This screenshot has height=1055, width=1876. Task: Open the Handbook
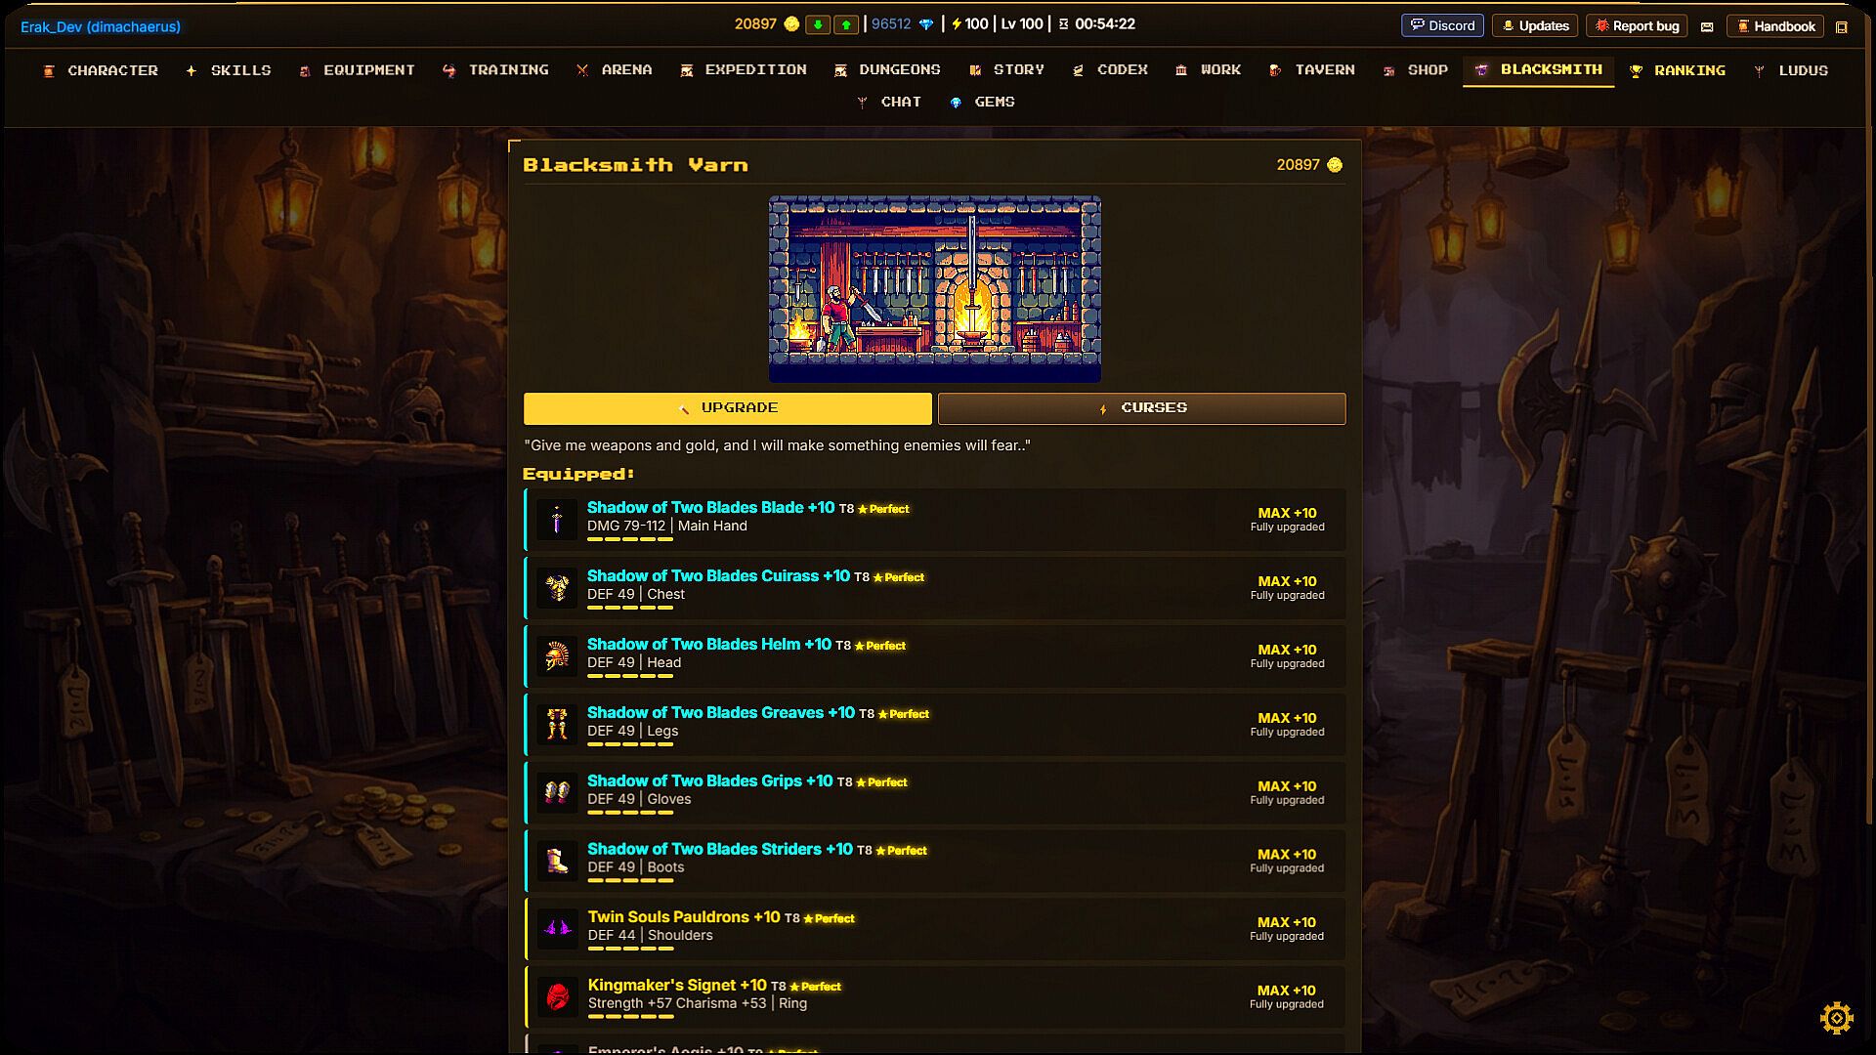click(x=1775, y=26)
